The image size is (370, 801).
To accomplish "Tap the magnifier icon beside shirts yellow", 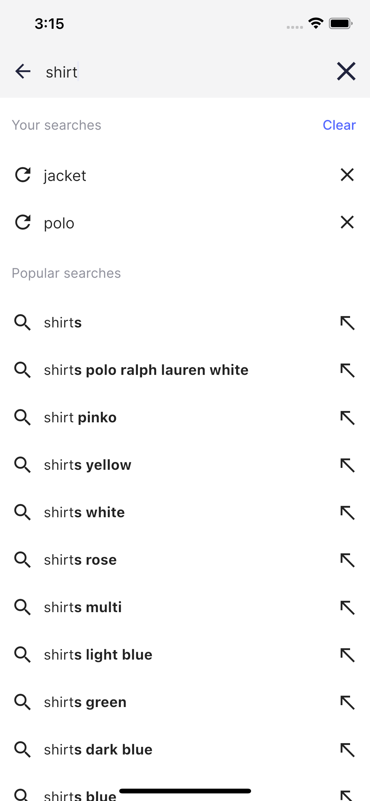I will (22, 465).
